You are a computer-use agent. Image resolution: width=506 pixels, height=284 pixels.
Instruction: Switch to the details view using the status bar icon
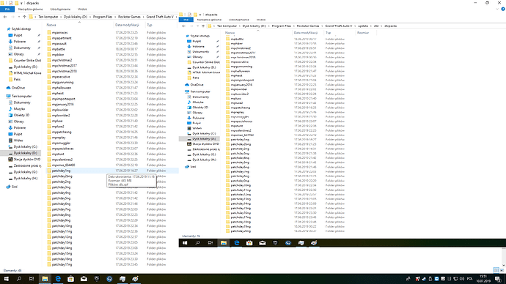coord(496,270)
